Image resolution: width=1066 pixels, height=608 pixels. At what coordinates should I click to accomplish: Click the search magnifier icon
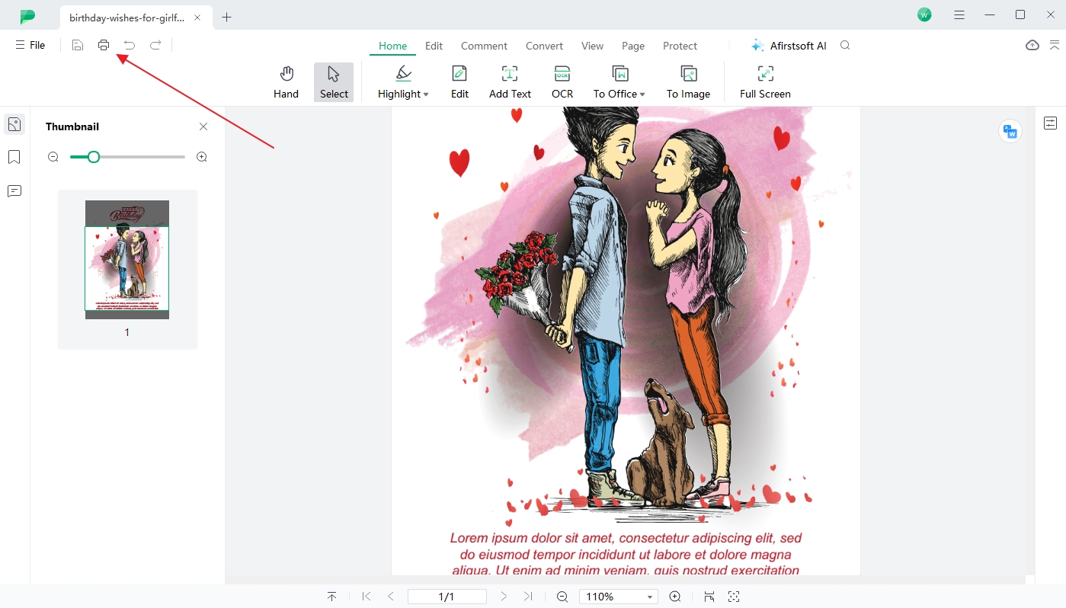click(845, 46)
